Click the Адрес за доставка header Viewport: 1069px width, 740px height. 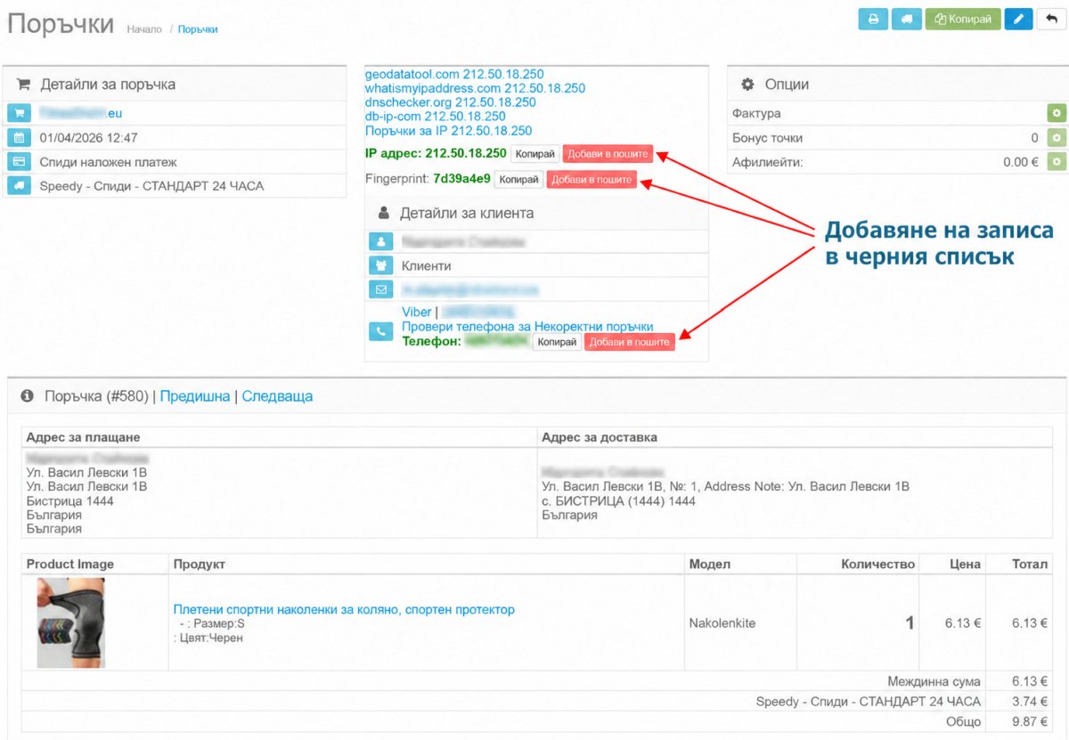click(600, 437)
